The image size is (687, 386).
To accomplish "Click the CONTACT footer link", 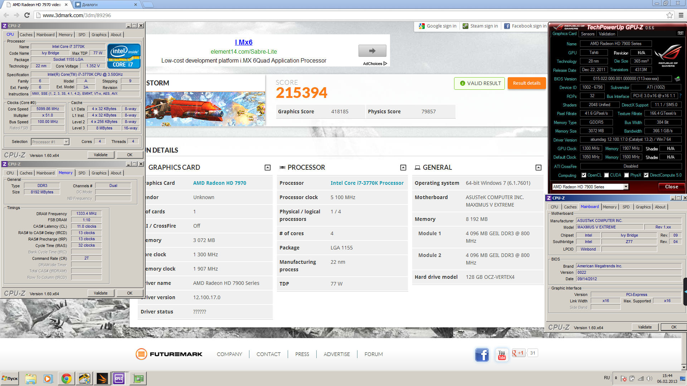I will click(268, 354).
